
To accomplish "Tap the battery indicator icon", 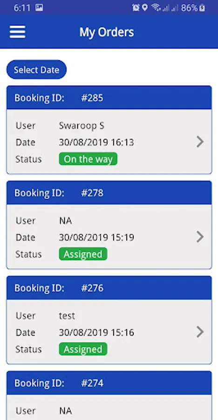I will click(x=203, y=8).
